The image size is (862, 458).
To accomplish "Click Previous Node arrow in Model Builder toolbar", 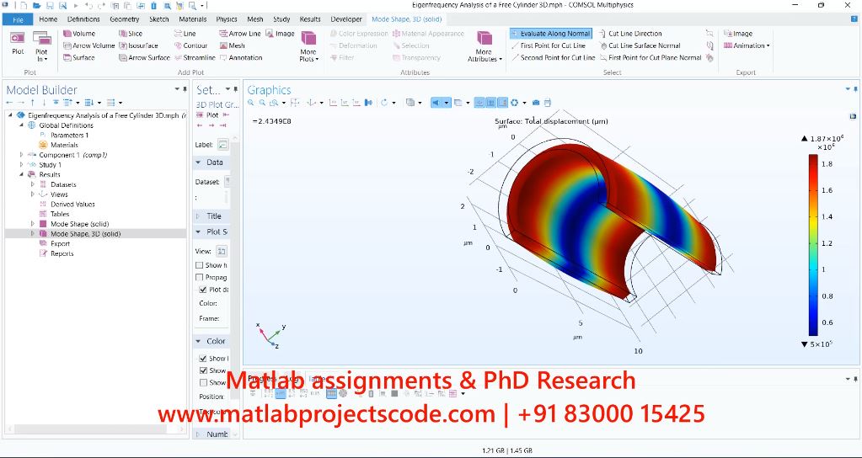I will tap(9, 103).
